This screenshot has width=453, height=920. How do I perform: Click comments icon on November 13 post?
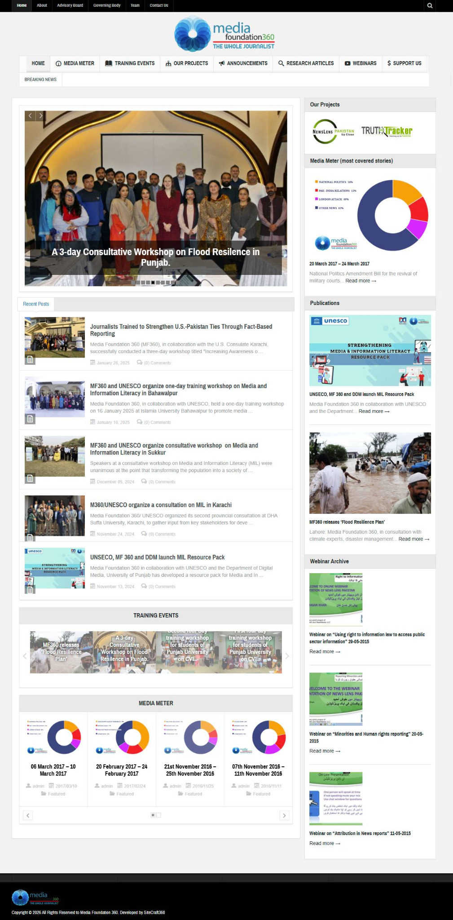click(x=144, y=586)
